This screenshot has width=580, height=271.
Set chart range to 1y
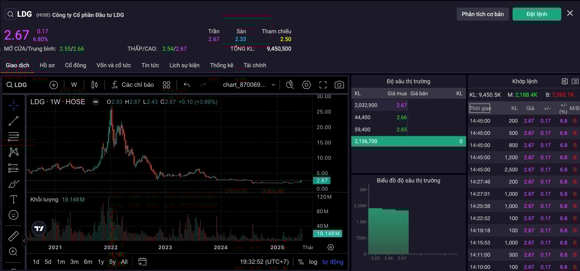101,262
